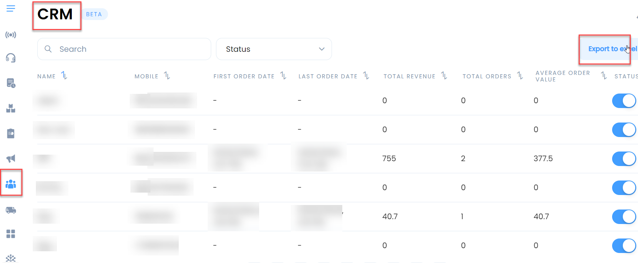Open the hamburger menu icon
The width and height of the screenshot is (638, 263).
[x=11, y=9]
